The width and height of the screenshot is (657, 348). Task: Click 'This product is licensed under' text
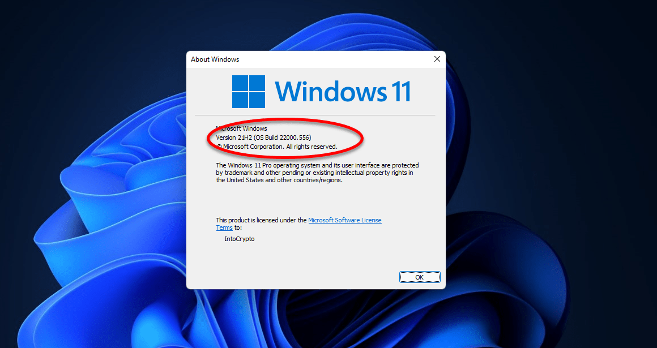pyautogui.click(x=262, y=220)
